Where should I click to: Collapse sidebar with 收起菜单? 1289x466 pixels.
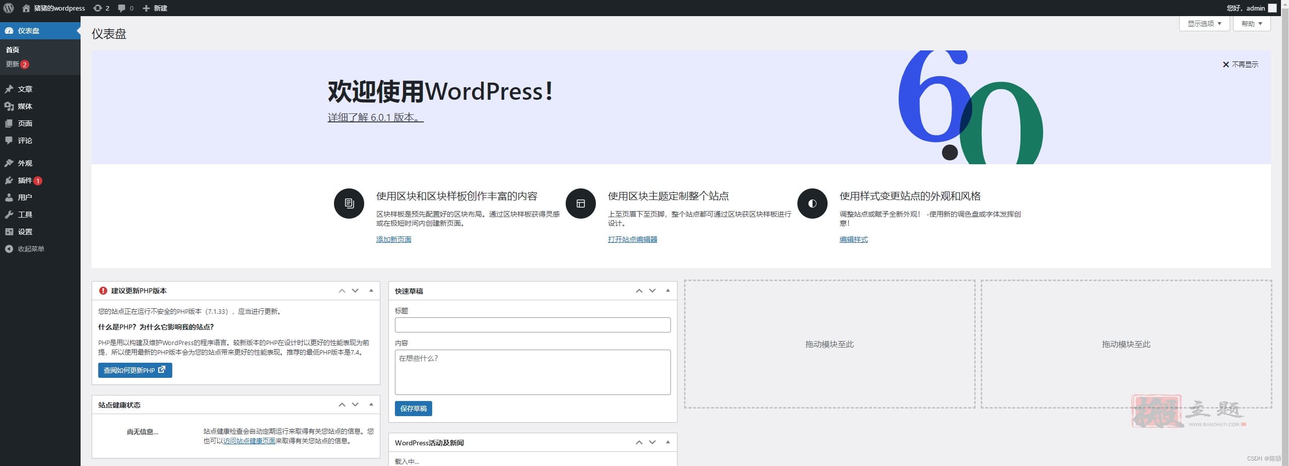pyautogui.click(x=40, y=249)
